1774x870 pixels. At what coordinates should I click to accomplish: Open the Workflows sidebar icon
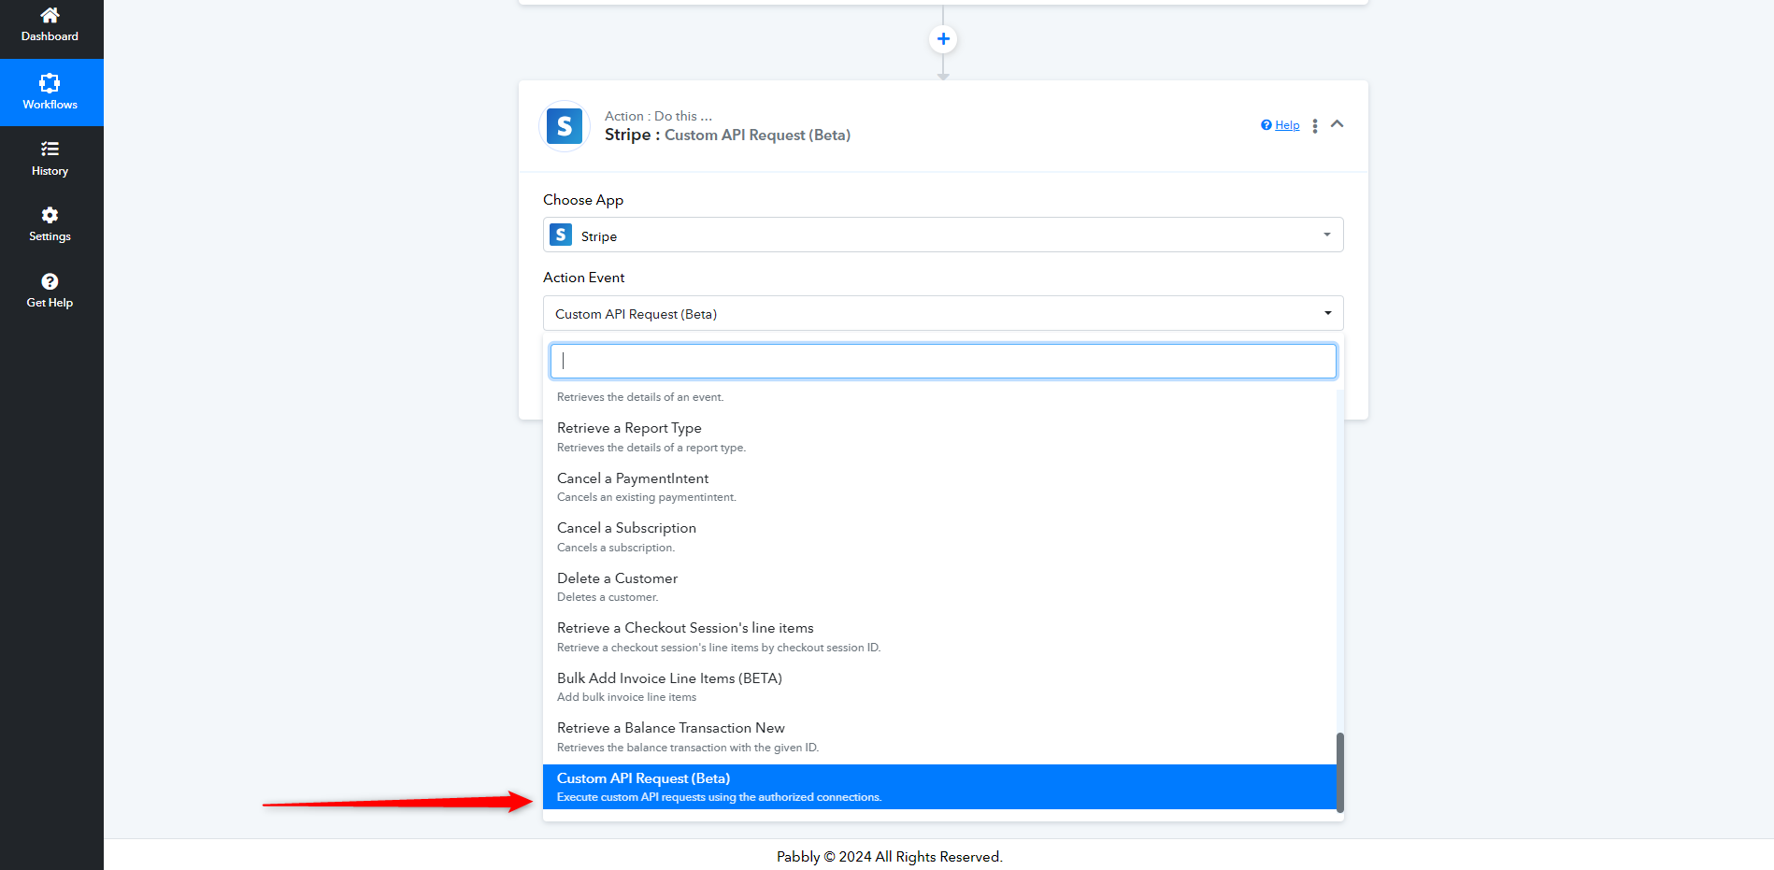point(50,83)
